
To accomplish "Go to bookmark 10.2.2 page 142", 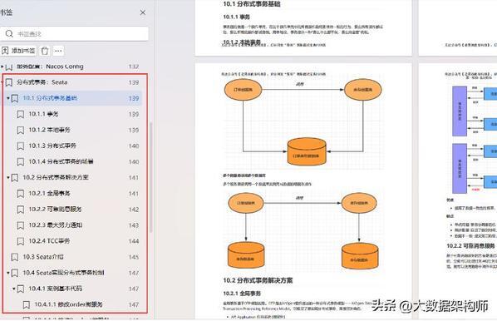I will tap(77, 210).
